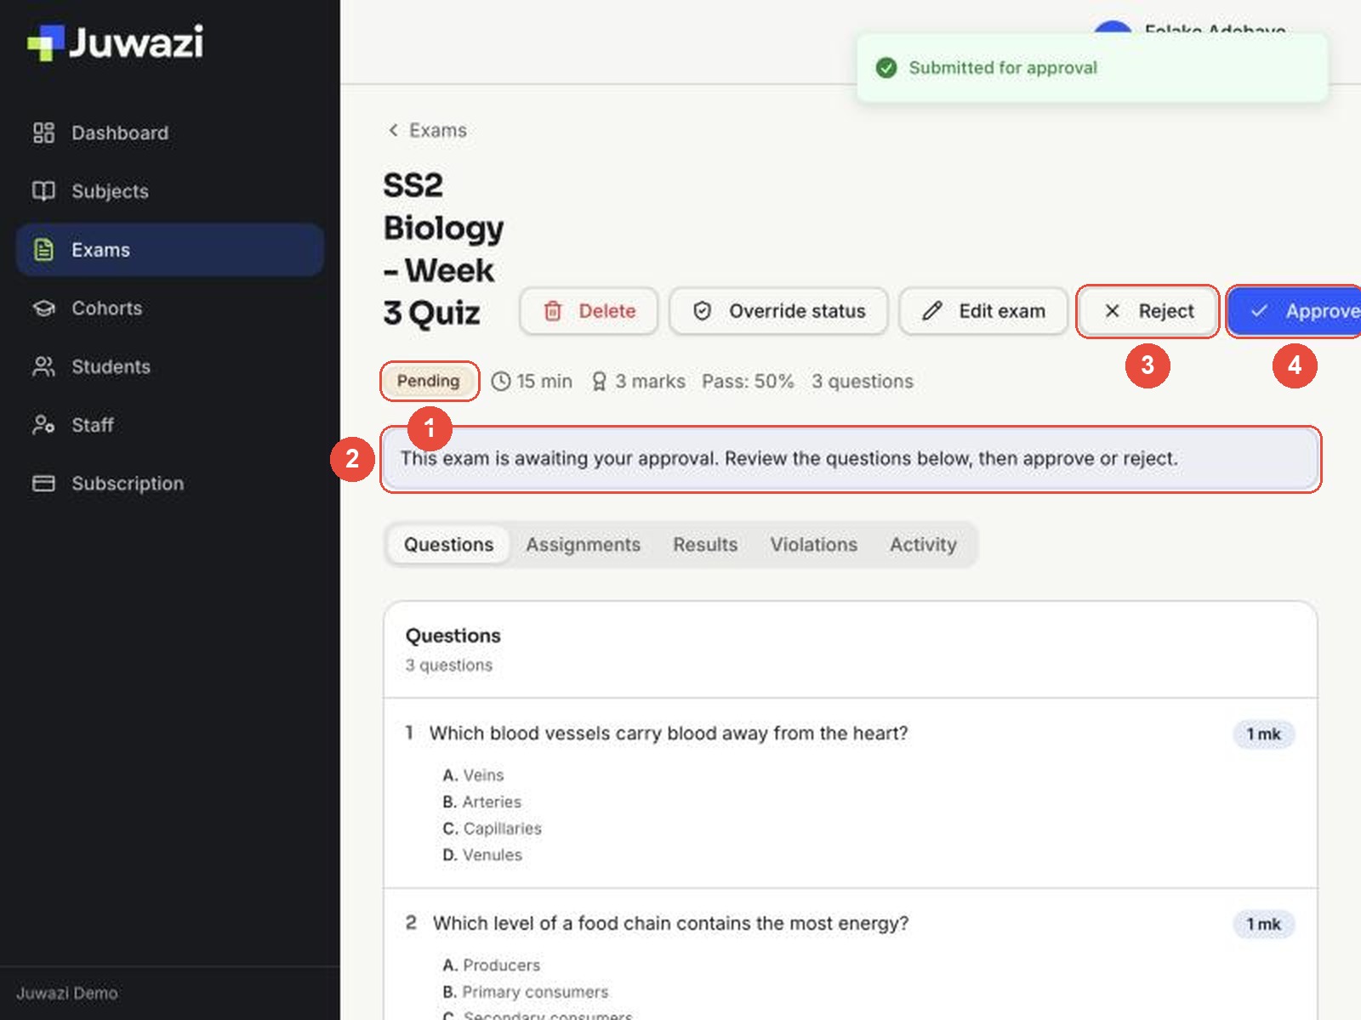Select answer option A. Veins
The height and width of the screenshot is (1020, 1361).
click(x=473, y=775)
